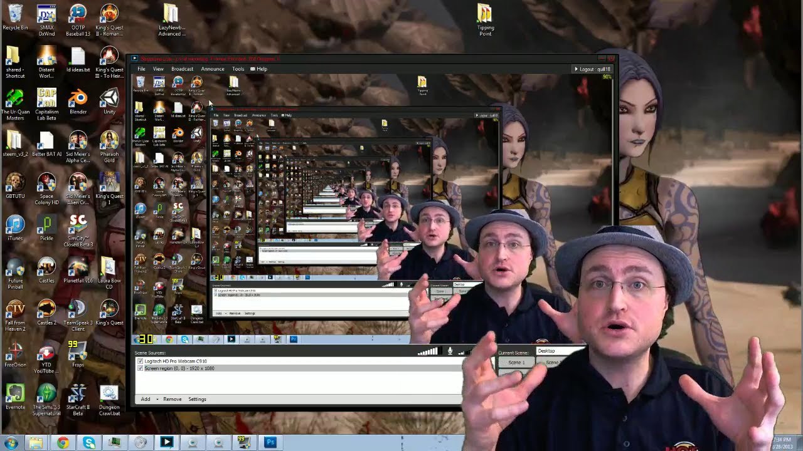
Task: Select the Laura Bow CD folder
Action: pos(109,274)
